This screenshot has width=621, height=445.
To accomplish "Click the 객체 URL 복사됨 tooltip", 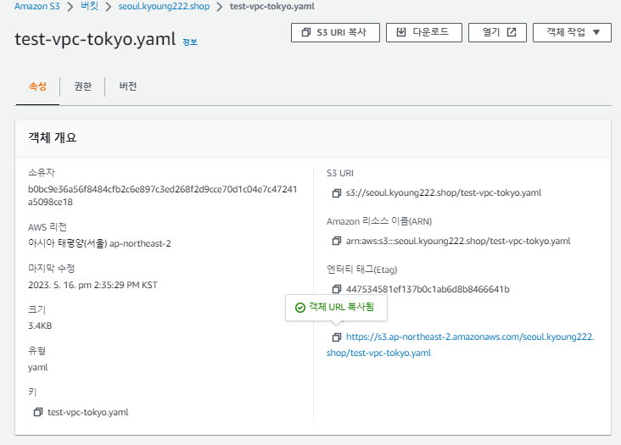I will click(x=336, y=308).
